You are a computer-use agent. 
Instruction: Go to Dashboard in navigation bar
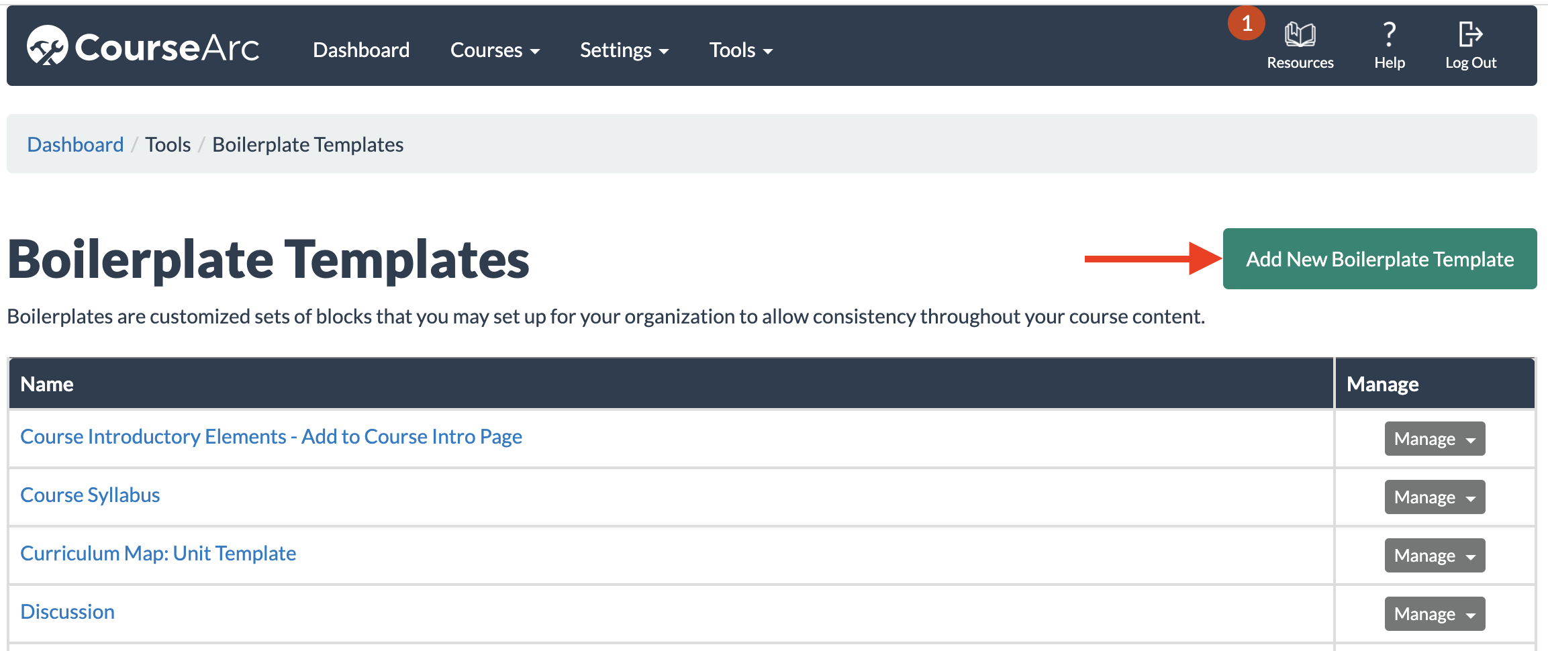tap(361, 50)
